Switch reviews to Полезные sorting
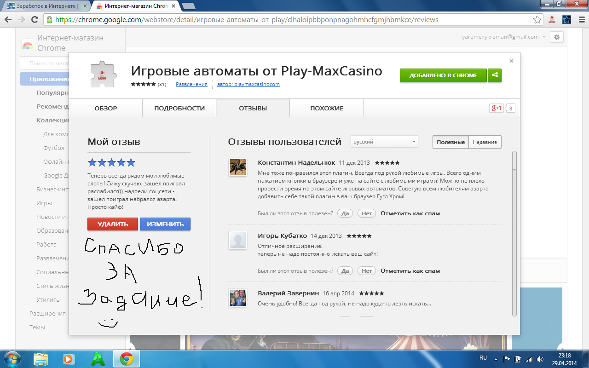The image size is (589, 368). [450, 142]
